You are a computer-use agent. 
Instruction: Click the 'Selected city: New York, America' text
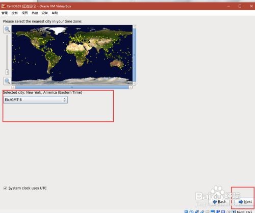43,92
